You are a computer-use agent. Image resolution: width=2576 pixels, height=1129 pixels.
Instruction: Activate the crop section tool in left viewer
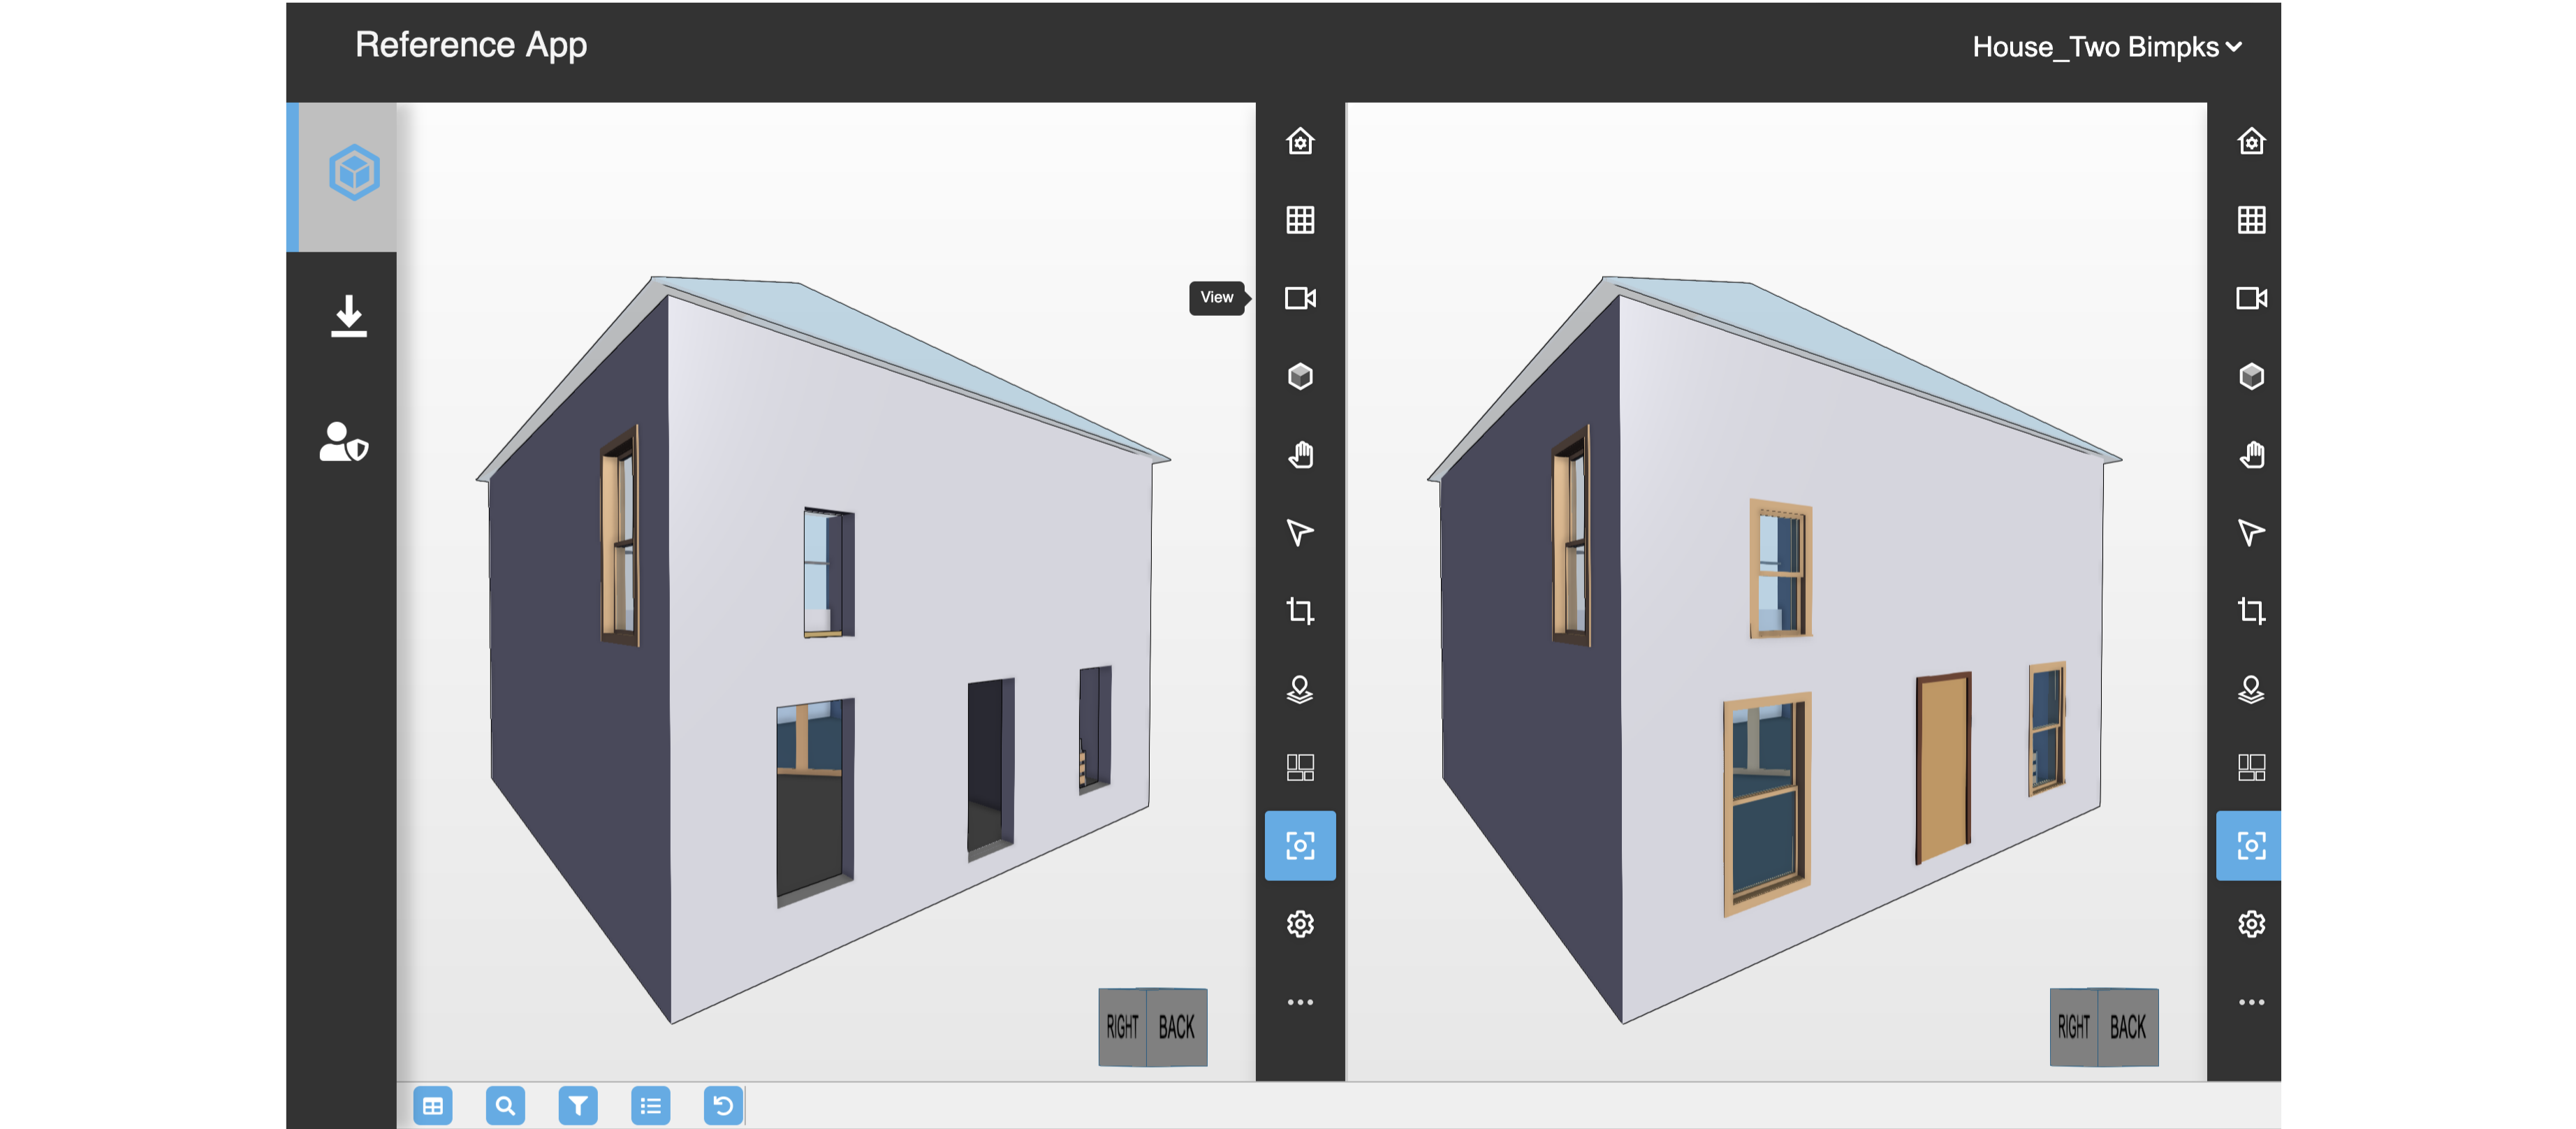1299,611
